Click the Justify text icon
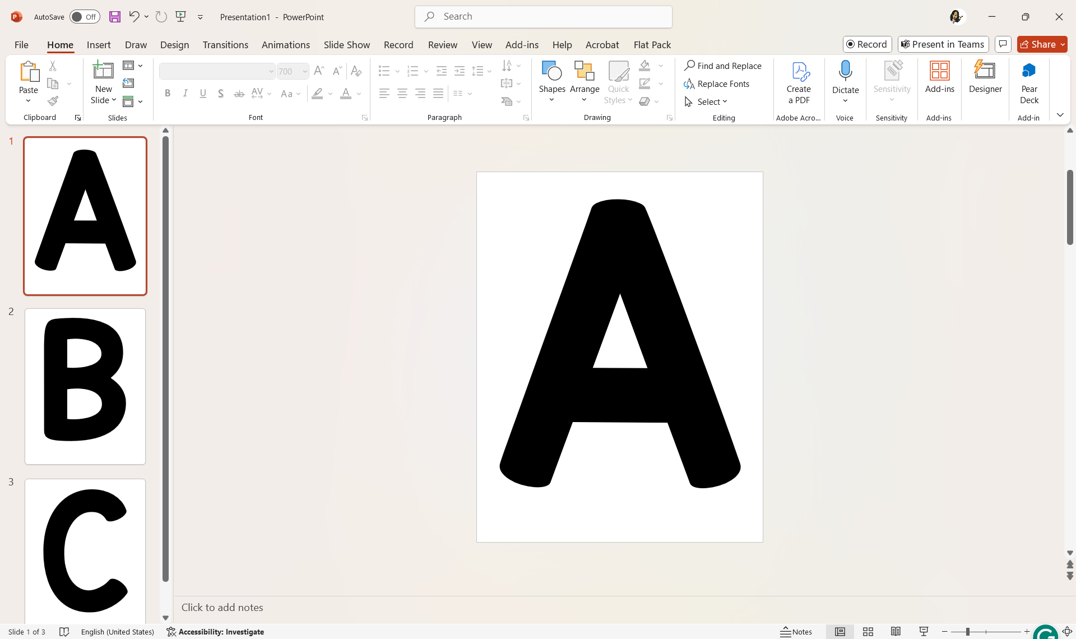Screen dimensions: 1076x639 439,93
